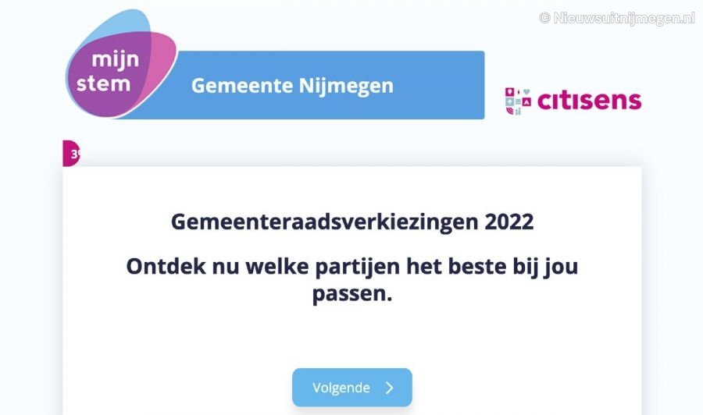The width and height of the screenshot is (703, 415).
Task: Click the purple 'mijn stem' logo
Action: pos(122,63)
